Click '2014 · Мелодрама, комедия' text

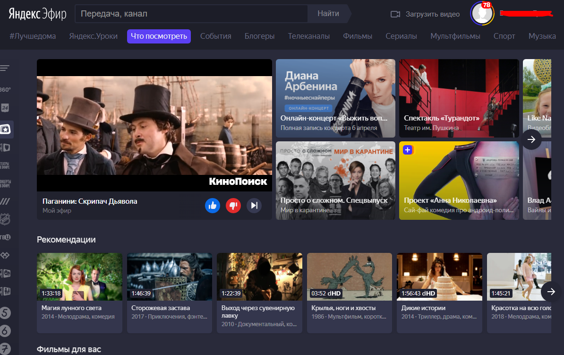[x=78, y=317]
